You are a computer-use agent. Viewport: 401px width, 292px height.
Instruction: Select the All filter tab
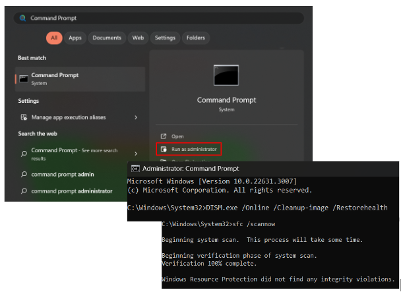coord(54,38)
